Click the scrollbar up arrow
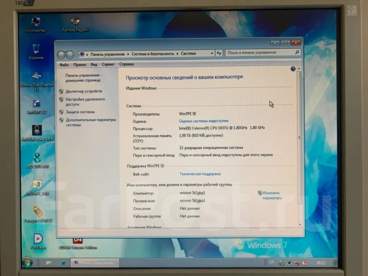This screenshot has width=368, height=276. pos(299,69)
